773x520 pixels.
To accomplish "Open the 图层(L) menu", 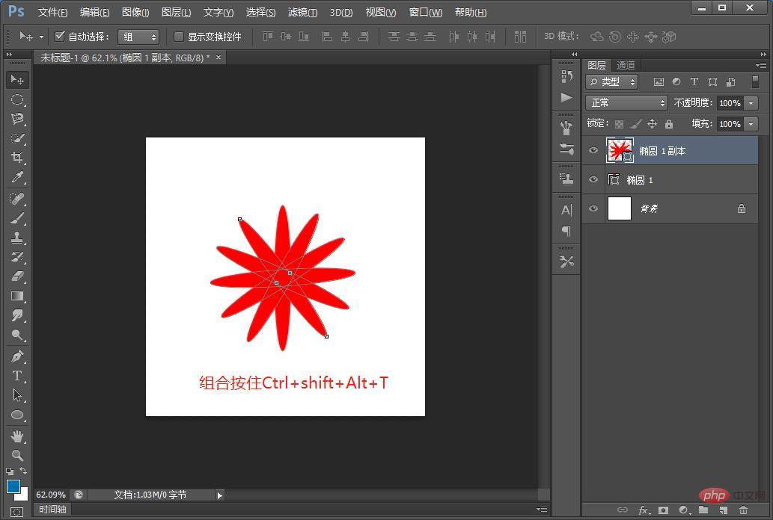I will pos(177,12).
